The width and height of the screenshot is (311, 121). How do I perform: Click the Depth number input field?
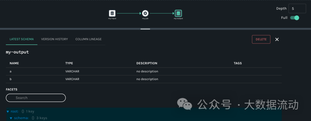[x=297, y=9]
